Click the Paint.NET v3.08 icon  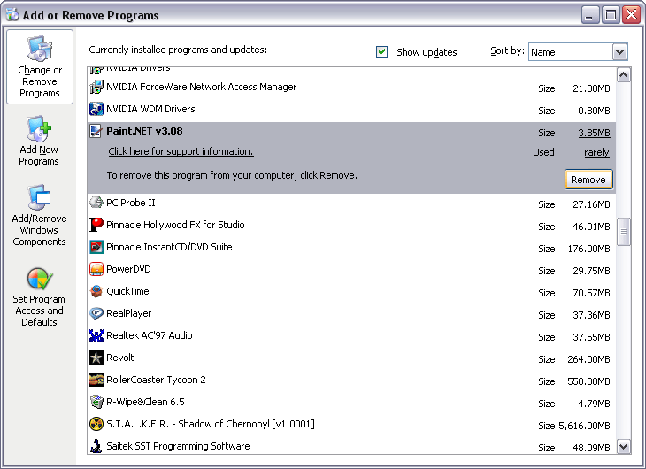[x=96, y=132]
